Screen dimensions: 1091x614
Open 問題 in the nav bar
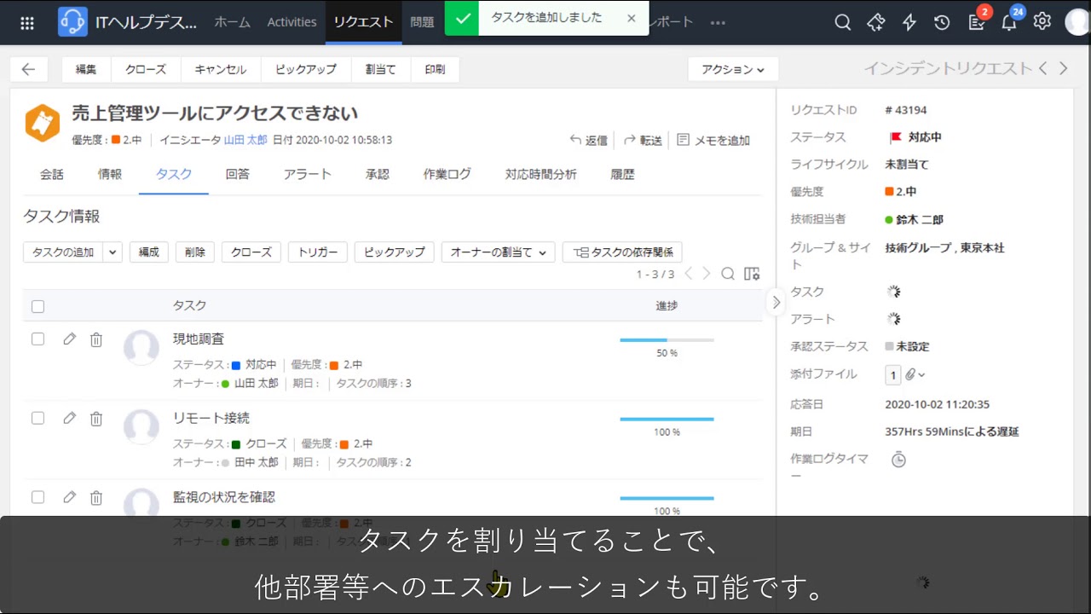[x=422, y=22]
